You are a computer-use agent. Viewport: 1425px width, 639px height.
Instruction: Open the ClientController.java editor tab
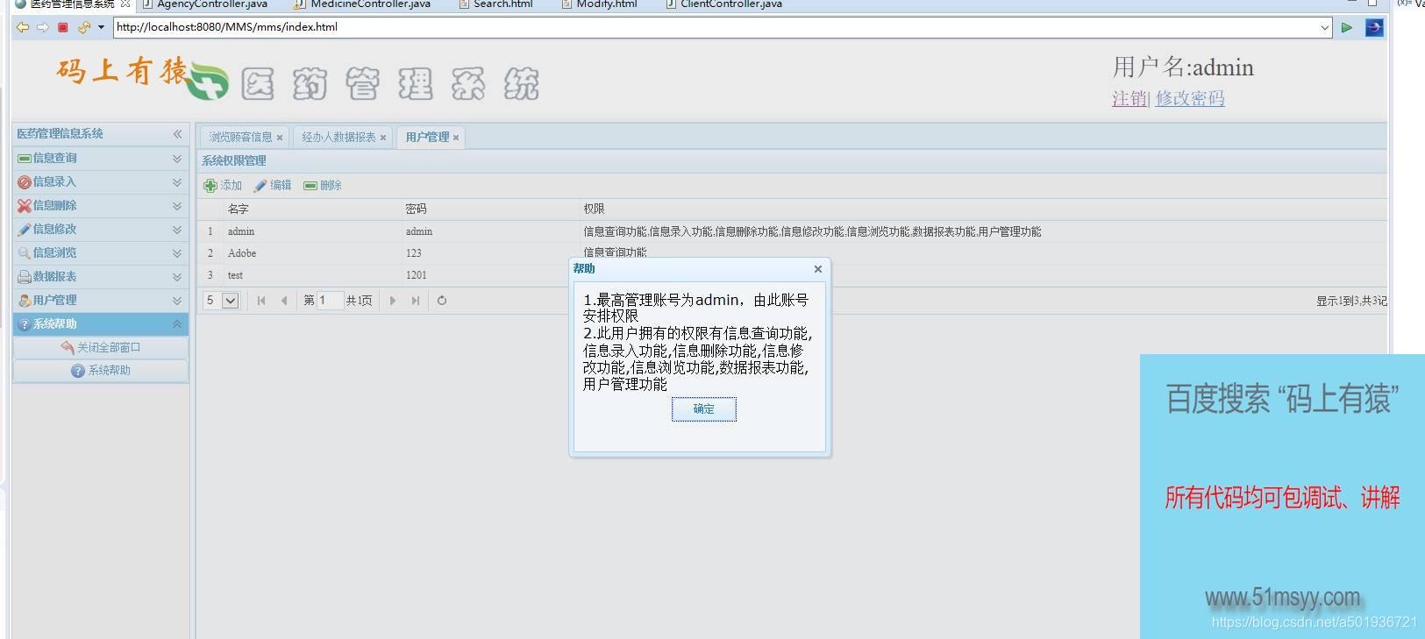pyautogui.click(x=724, y=4)
